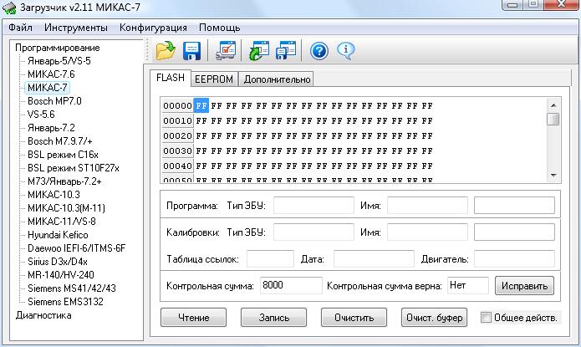The width and height of the screenshot is (581, 347).
Task: Open help with the question mark icon
Action: 319,51
